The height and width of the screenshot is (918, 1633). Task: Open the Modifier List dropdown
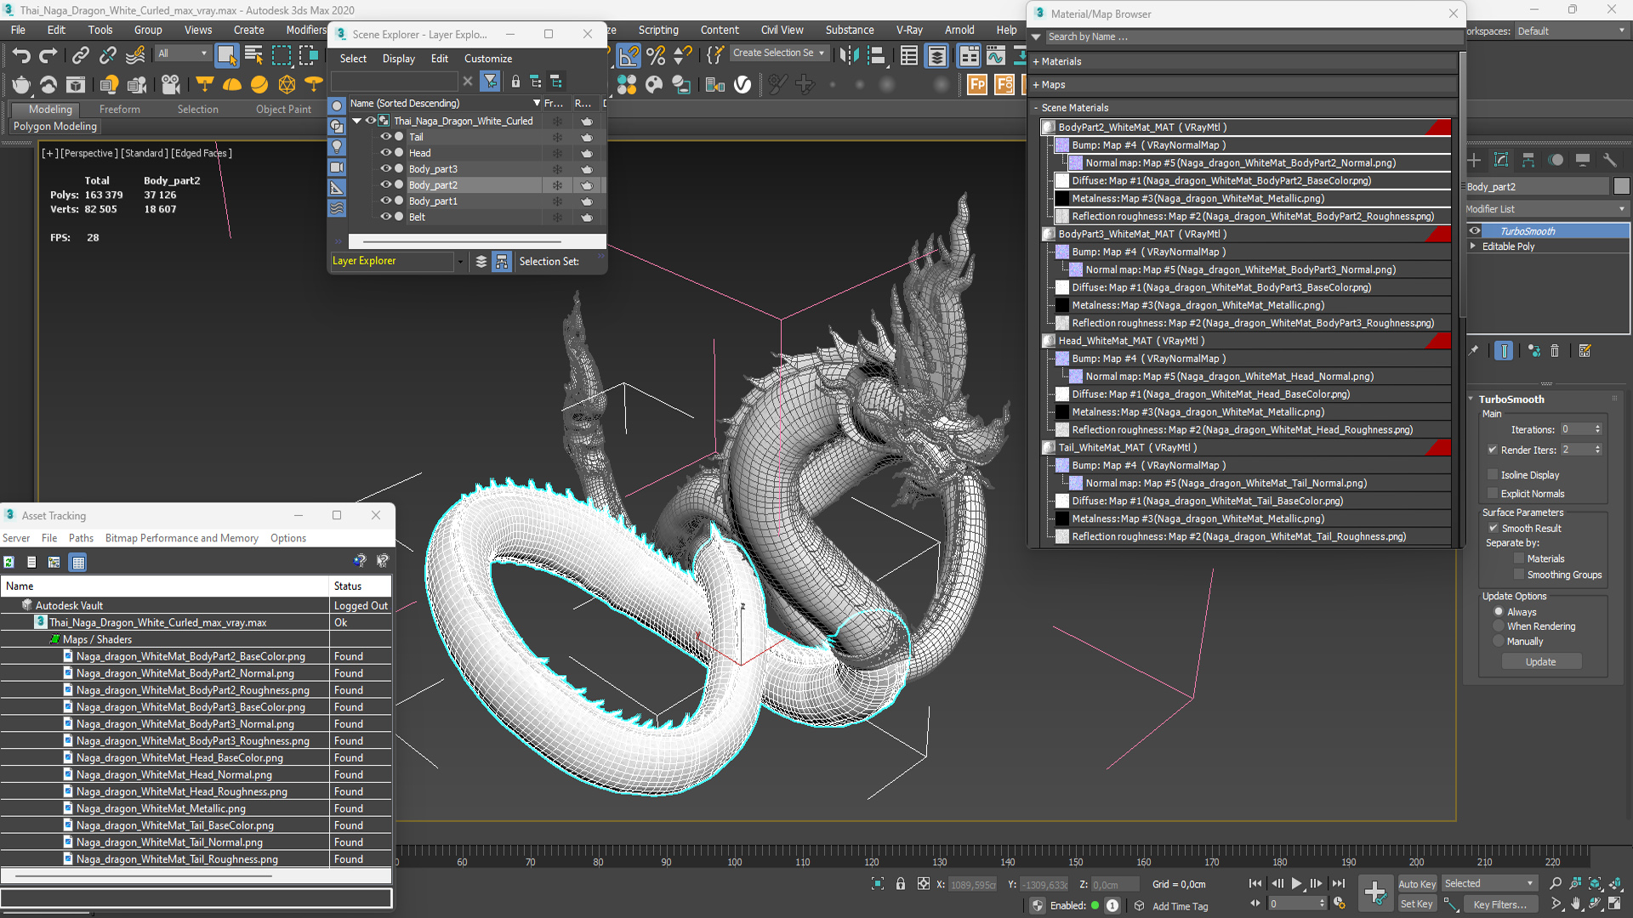point(1546,209)
